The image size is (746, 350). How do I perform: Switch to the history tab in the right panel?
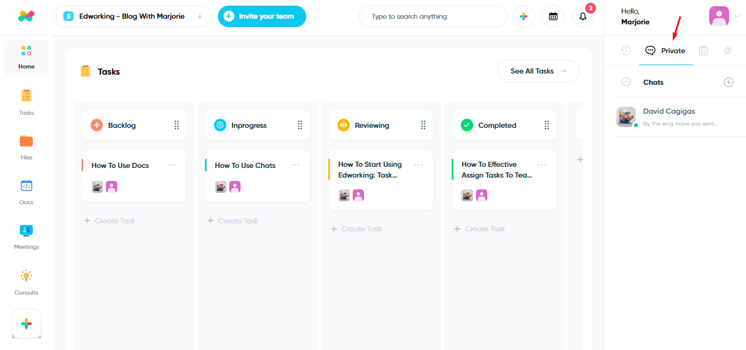point(625,50)
